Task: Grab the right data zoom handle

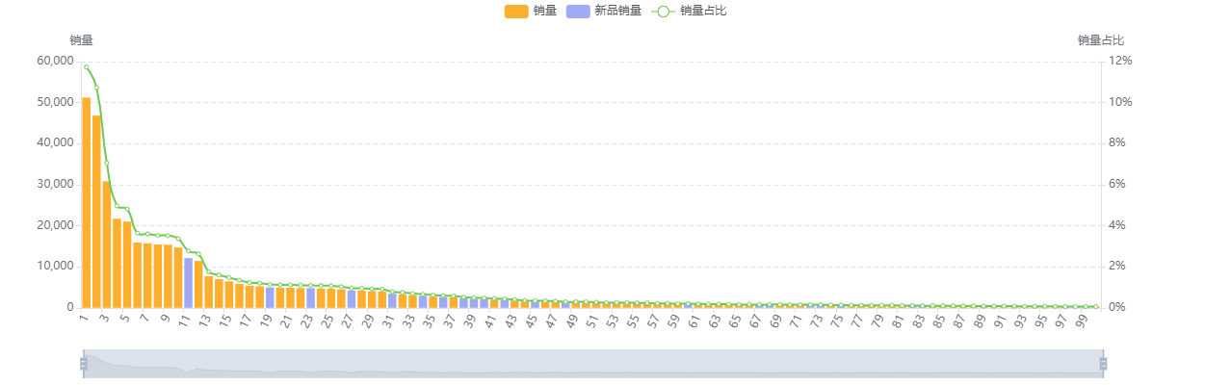Action: (1103, 363)
